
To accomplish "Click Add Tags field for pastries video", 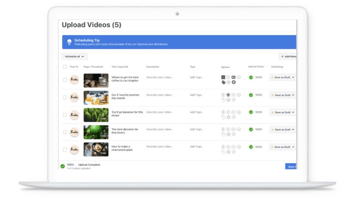I will [x=197, y=95].
